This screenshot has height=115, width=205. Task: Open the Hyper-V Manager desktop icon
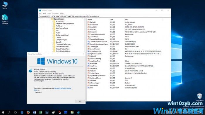(5, 19)
